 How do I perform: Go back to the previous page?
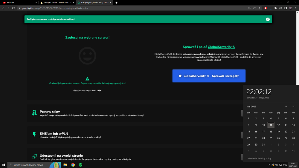pos(3,8)
